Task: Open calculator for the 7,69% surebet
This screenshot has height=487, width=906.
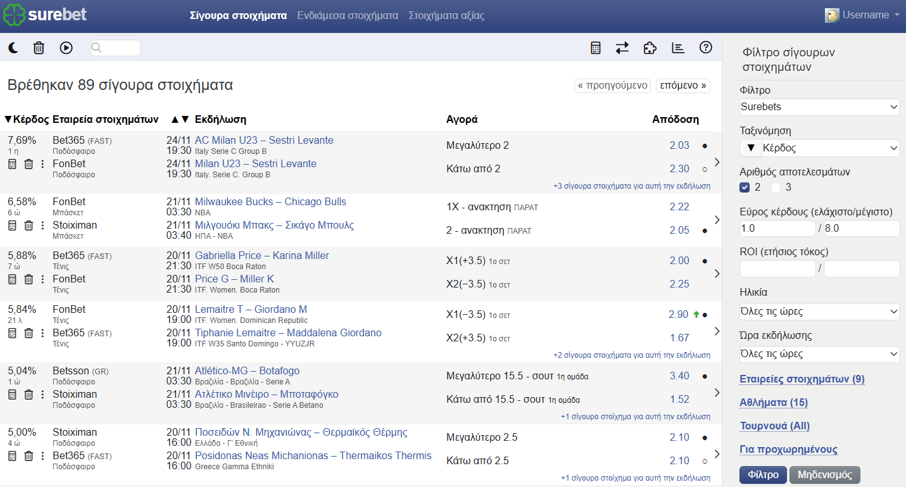Action: tap(12, 164)
